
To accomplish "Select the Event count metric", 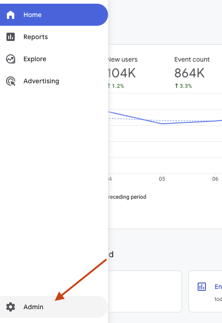I will [192, 59].
